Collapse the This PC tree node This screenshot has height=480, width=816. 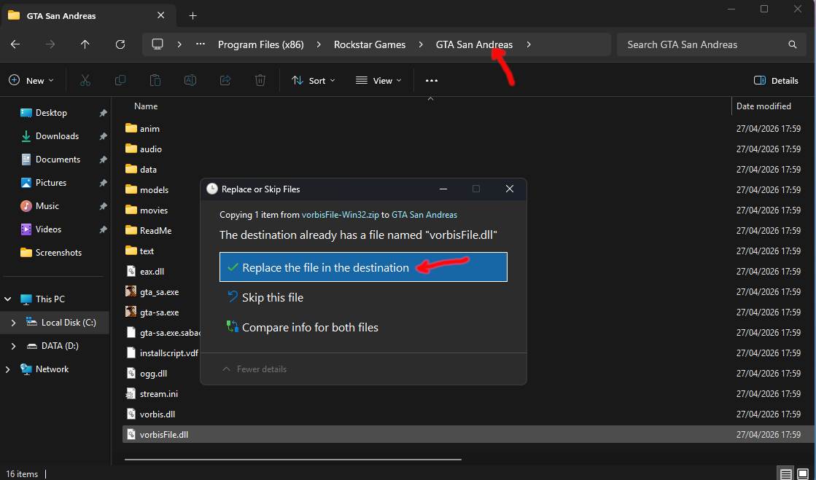(8, 299)
